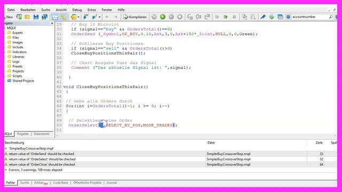Click the blue pen styler icon
The width and height of the screenshot is (342, 192).
click(x=263, y=17)
